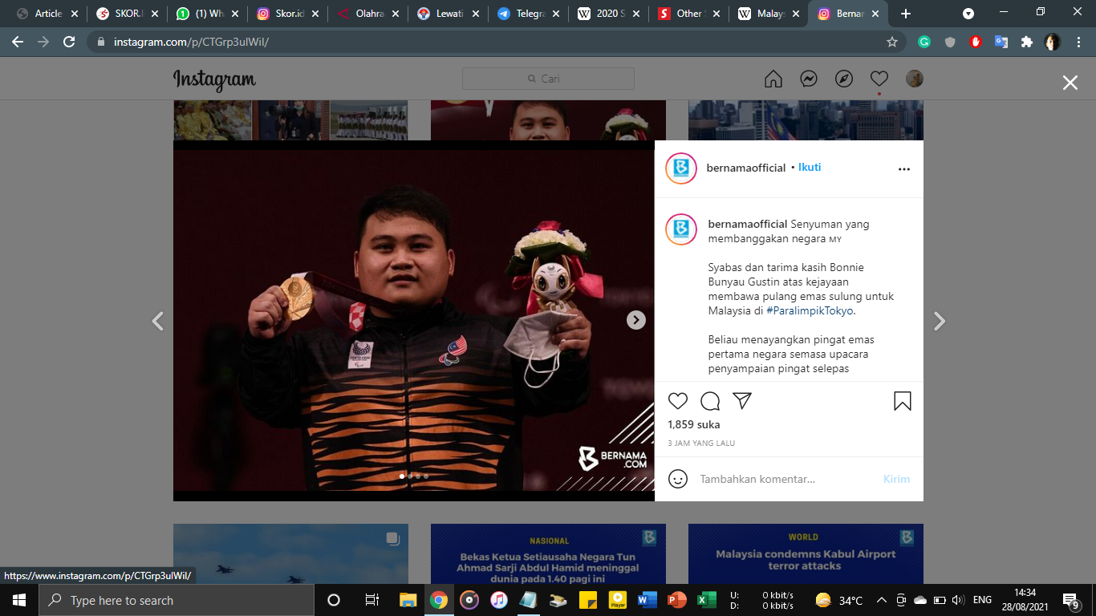Image resolution: width=1096 pixels, height=616 pixels.
Task: Open more options three-dot menu
Action: pos(904,169)
